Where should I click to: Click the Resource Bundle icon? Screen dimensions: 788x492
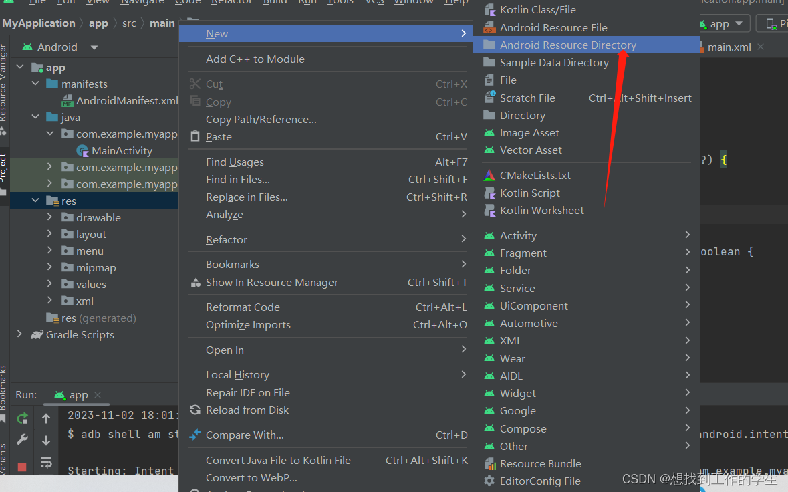tap(489, 463)
